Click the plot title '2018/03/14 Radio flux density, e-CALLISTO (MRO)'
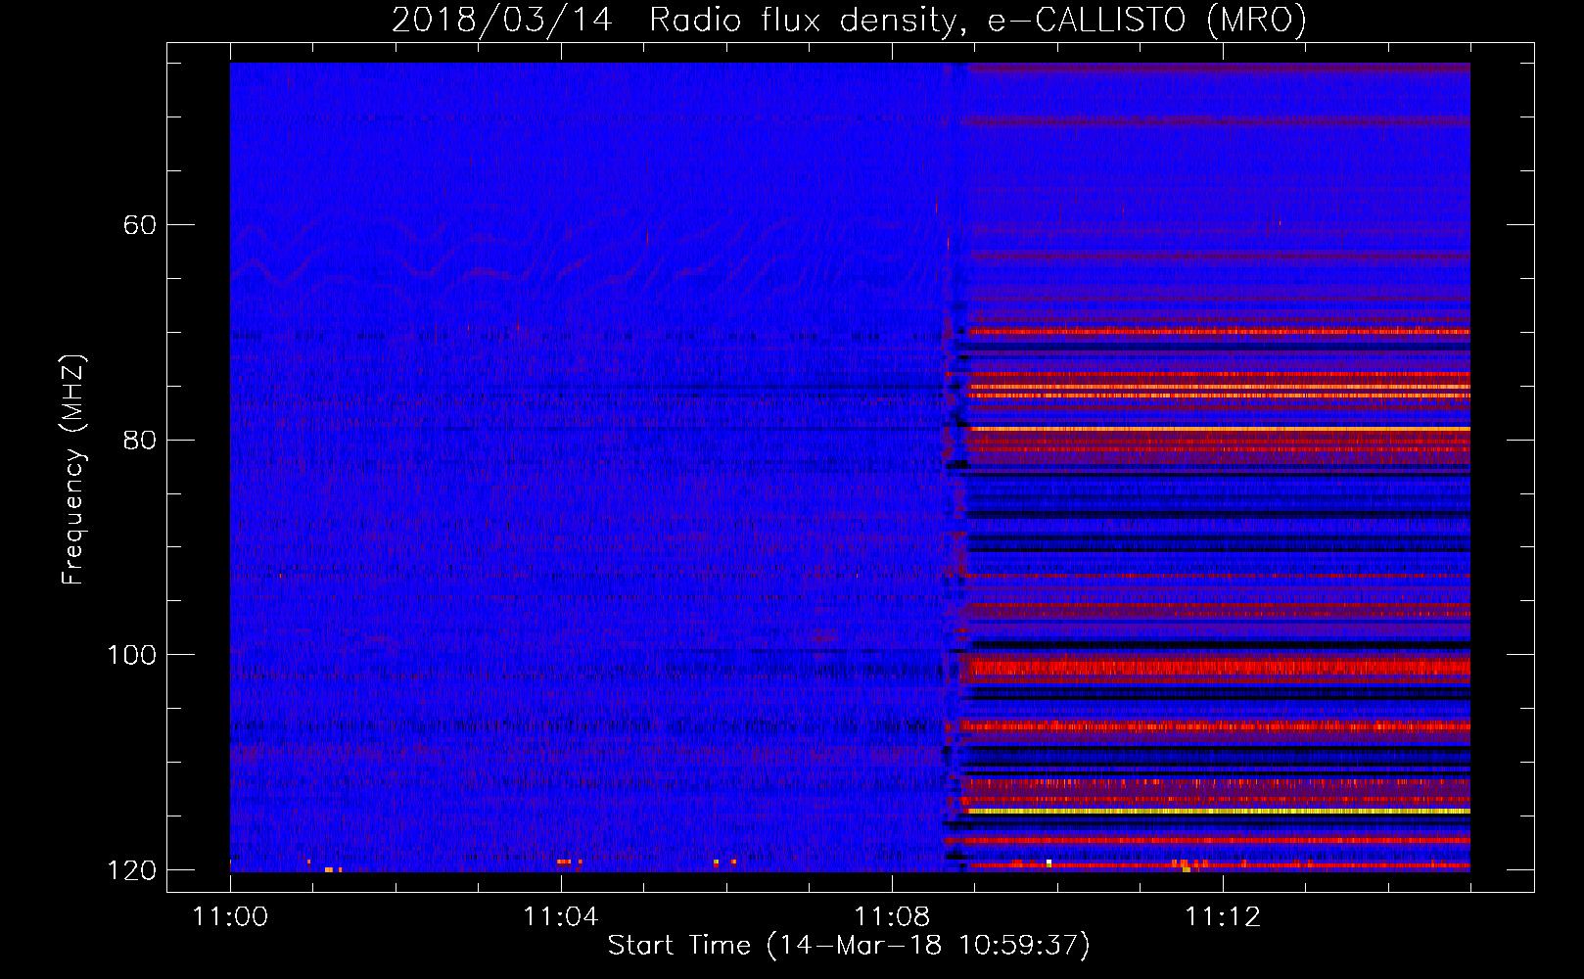The image size is (1584, 979). (849, 21)
